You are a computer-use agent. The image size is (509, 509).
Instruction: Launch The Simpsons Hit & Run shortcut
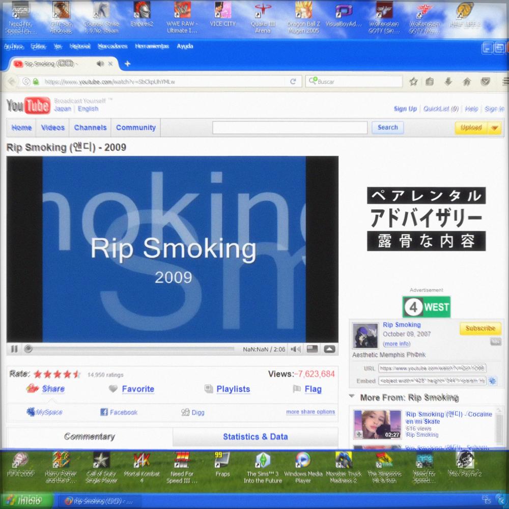coord(384,468)
